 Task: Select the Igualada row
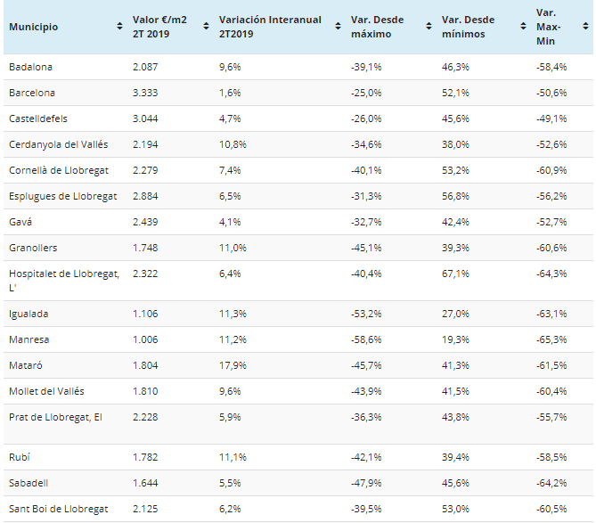pyautogui.click(x=29, y=314)
